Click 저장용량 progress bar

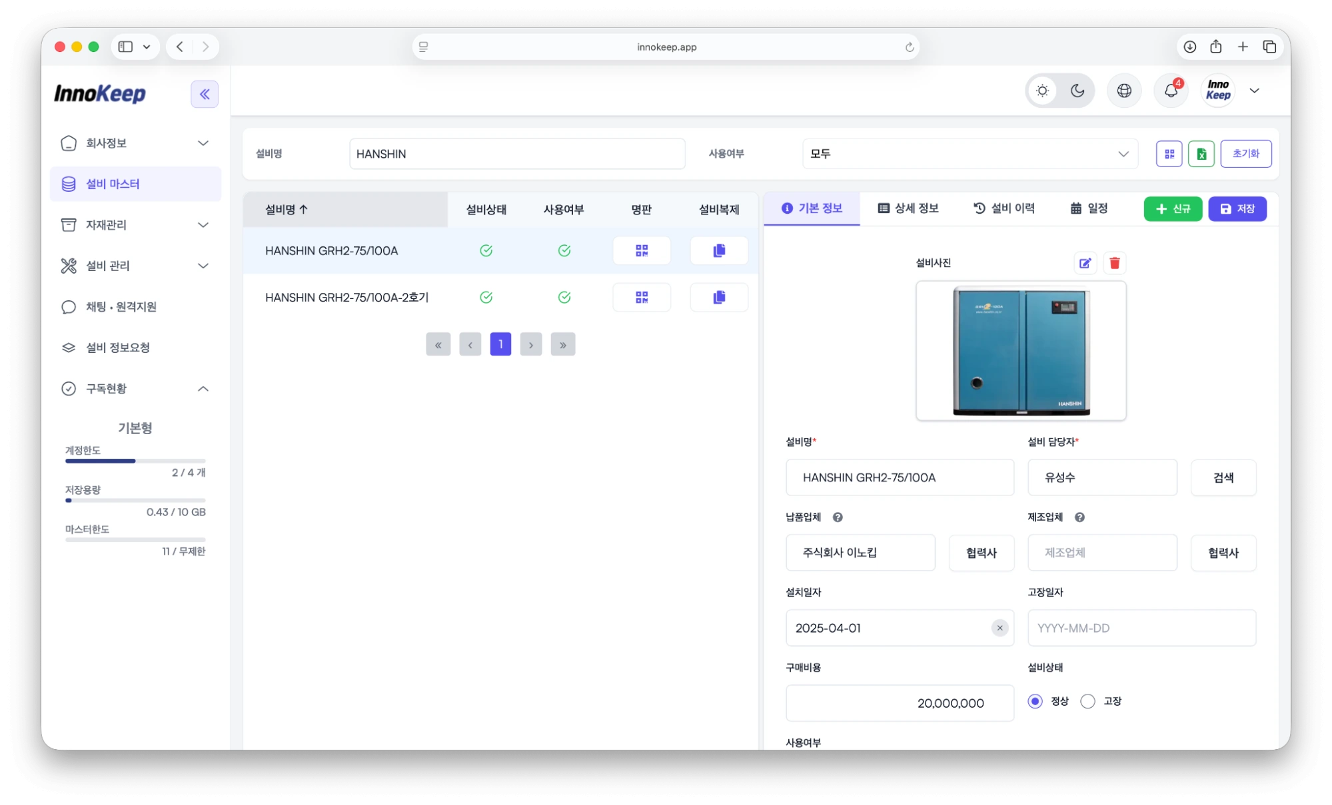pos(135,500)
